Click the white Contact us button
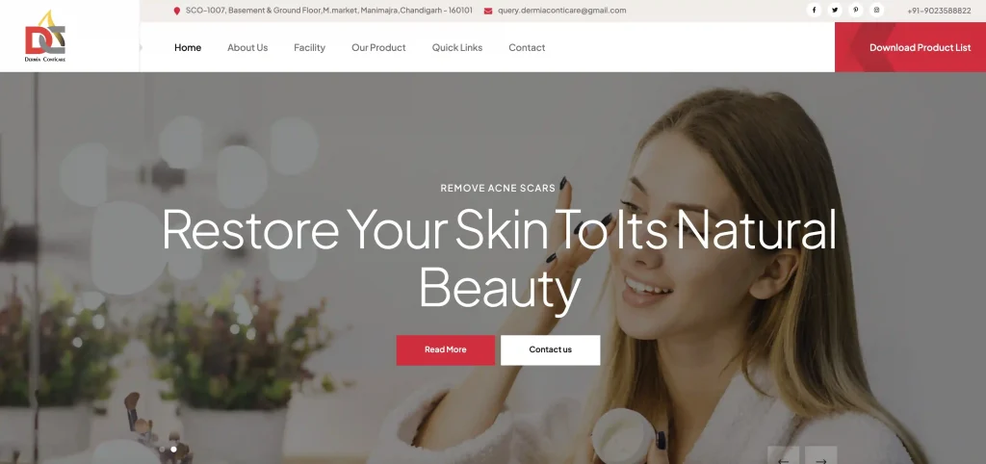Screen dimensions: 986x464 pyautogui.click(x=550, y=350)
